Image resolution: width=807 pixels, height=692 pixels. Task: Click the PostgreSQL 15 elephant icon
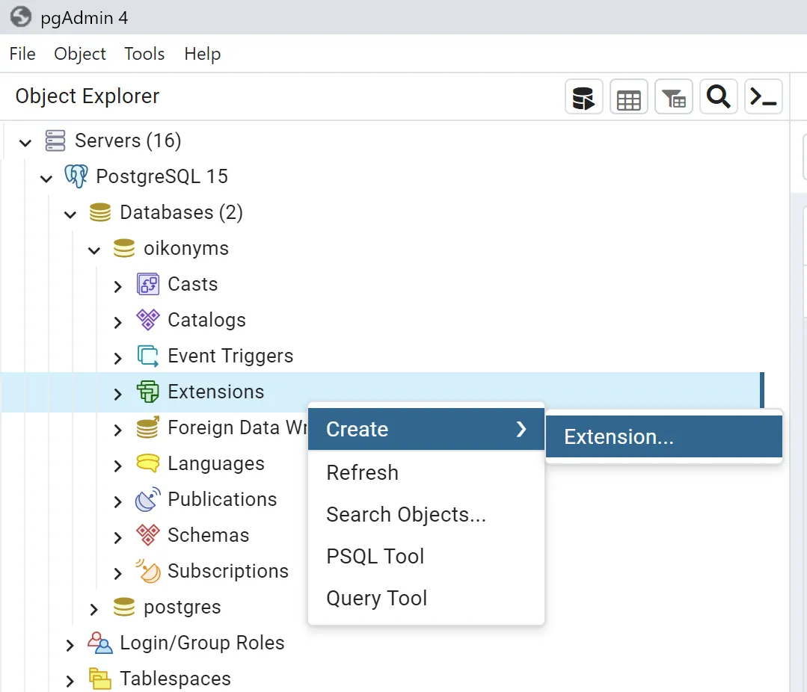tap(76, 176)
